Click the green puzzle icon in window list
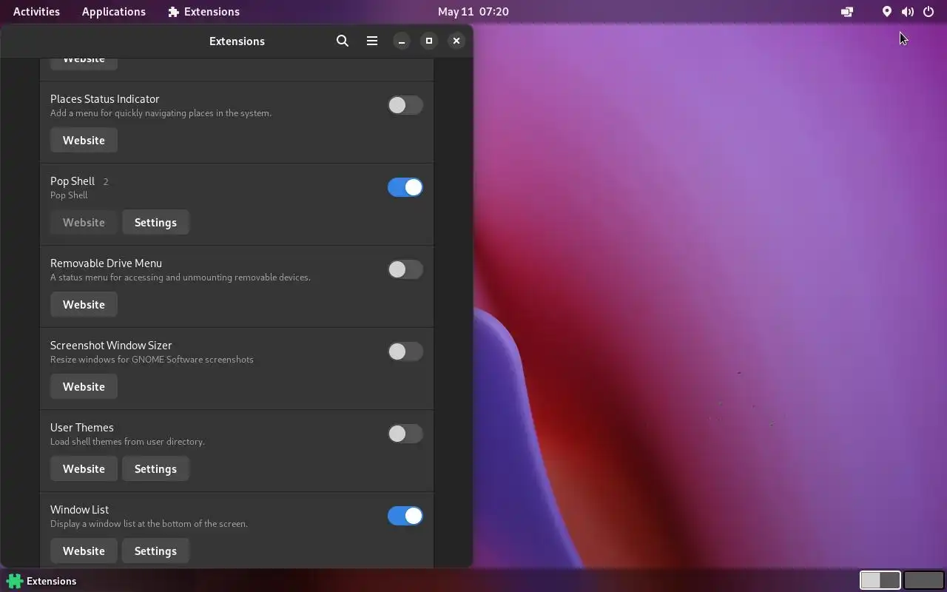Viewport: 947px width, 592px height. point(14,581)
